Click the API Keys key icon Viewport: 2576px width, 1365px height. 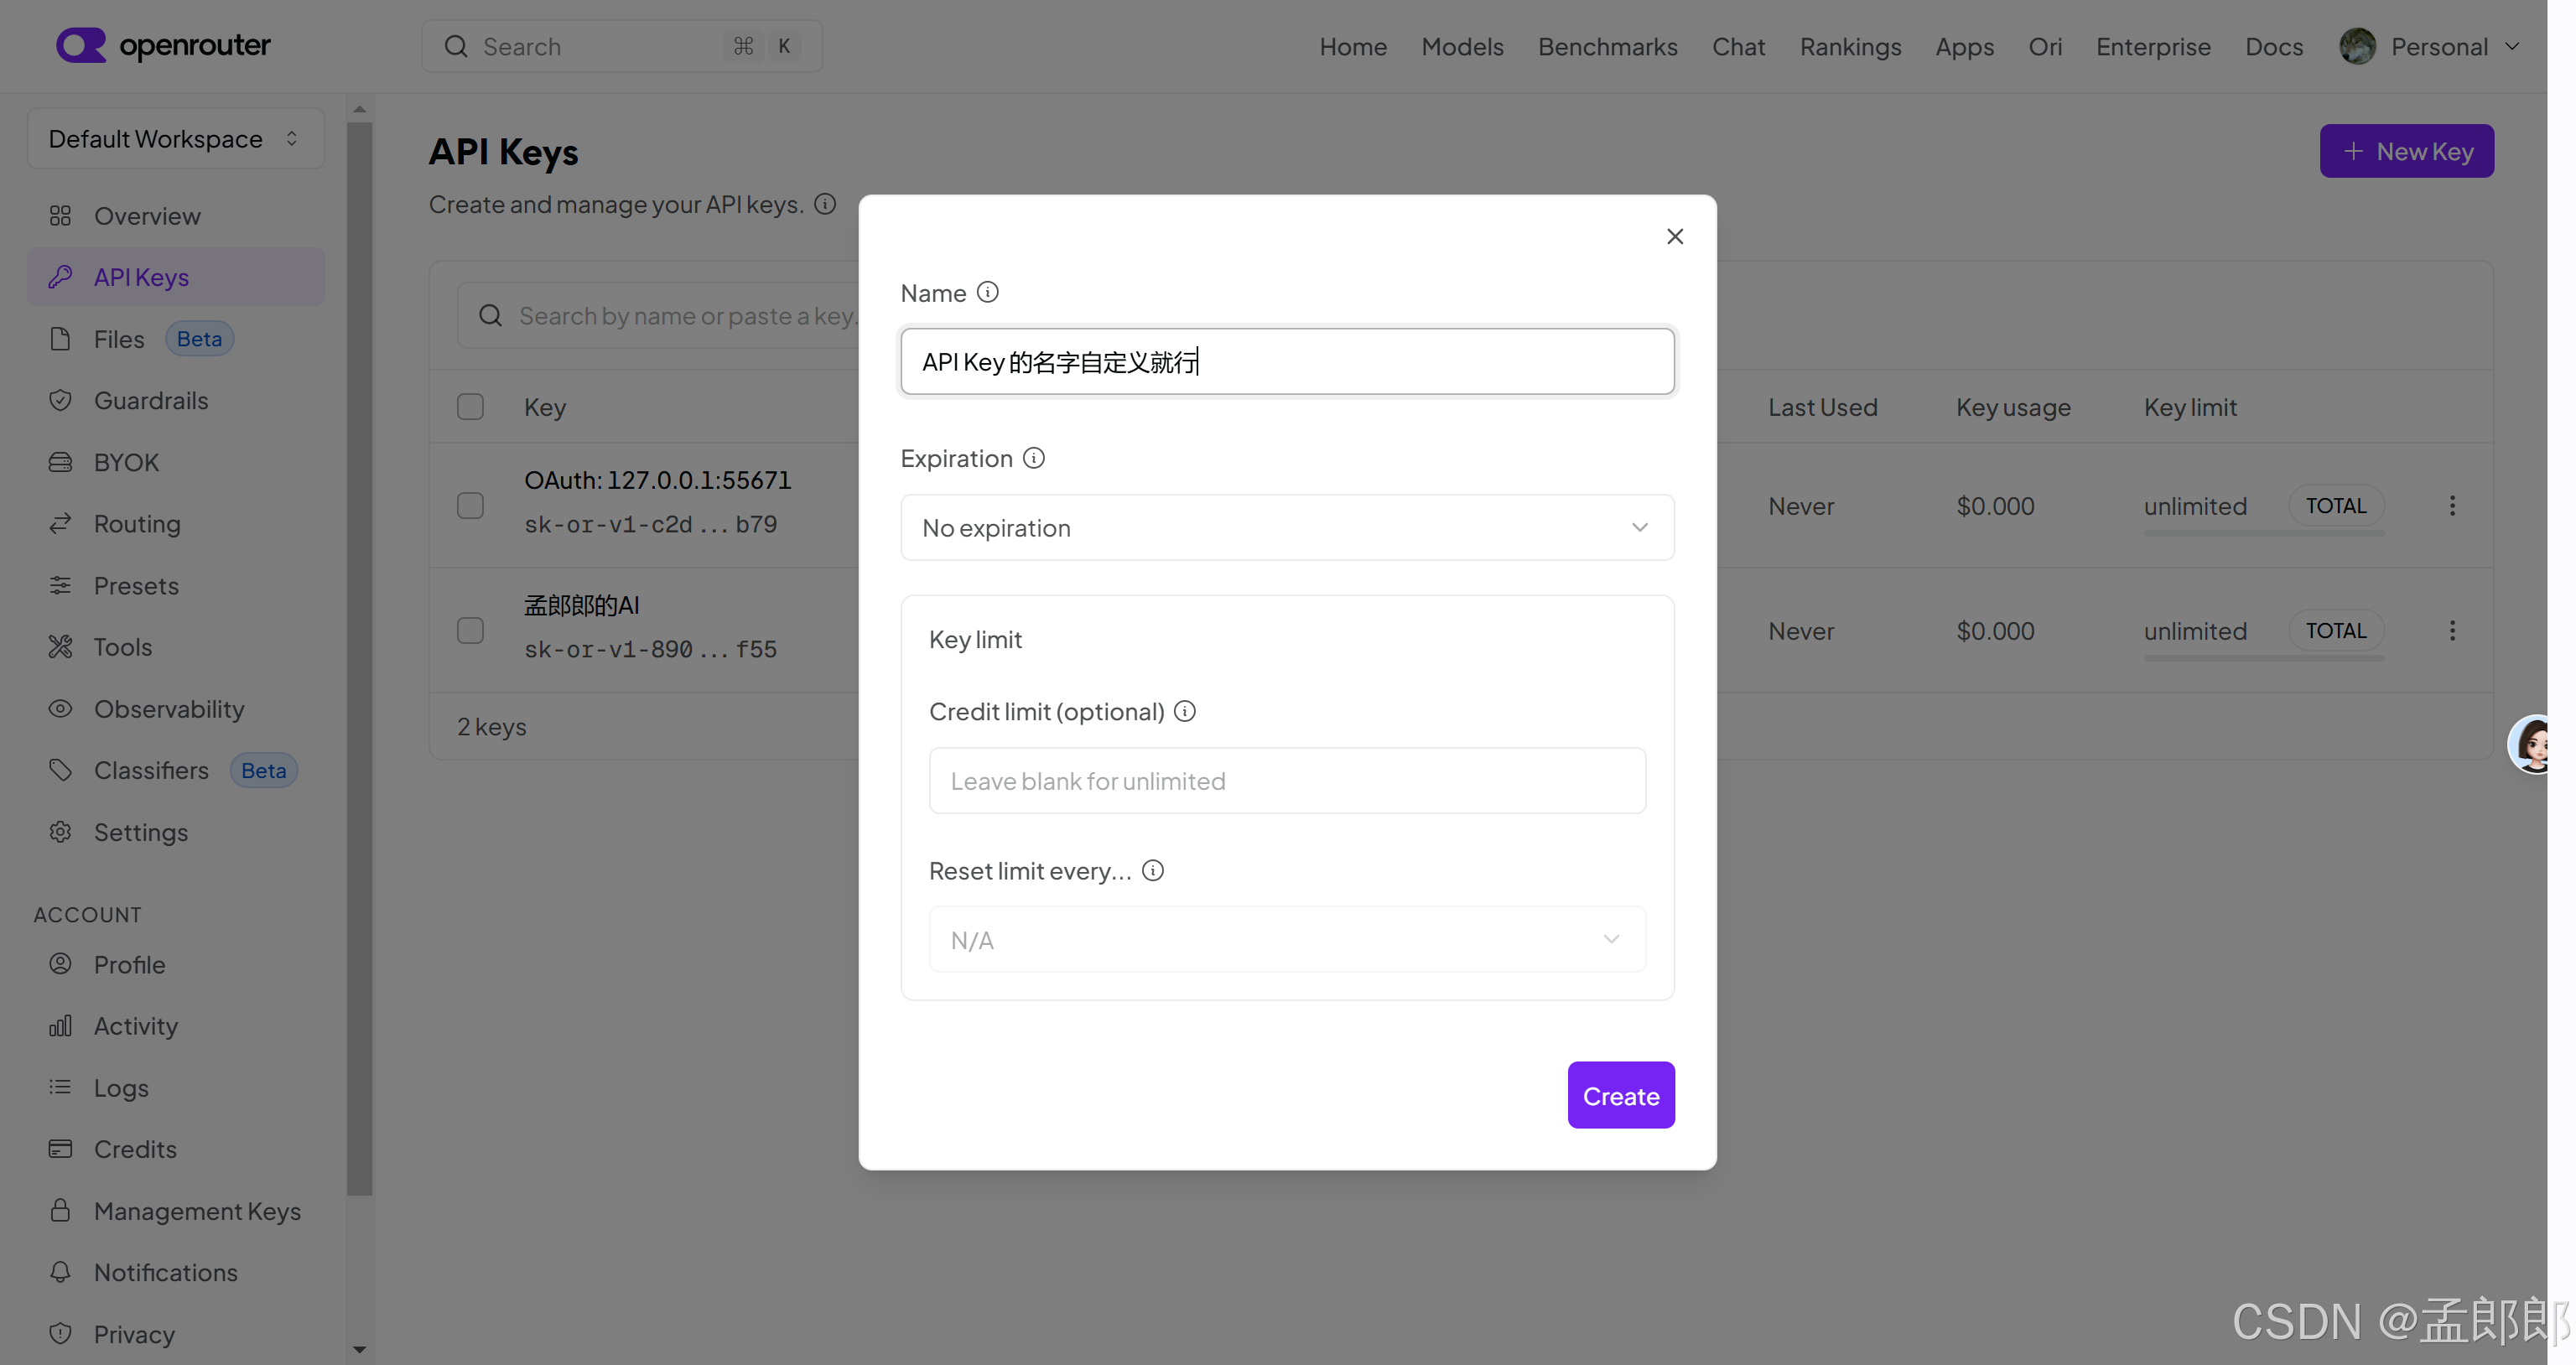pos(60,277)
